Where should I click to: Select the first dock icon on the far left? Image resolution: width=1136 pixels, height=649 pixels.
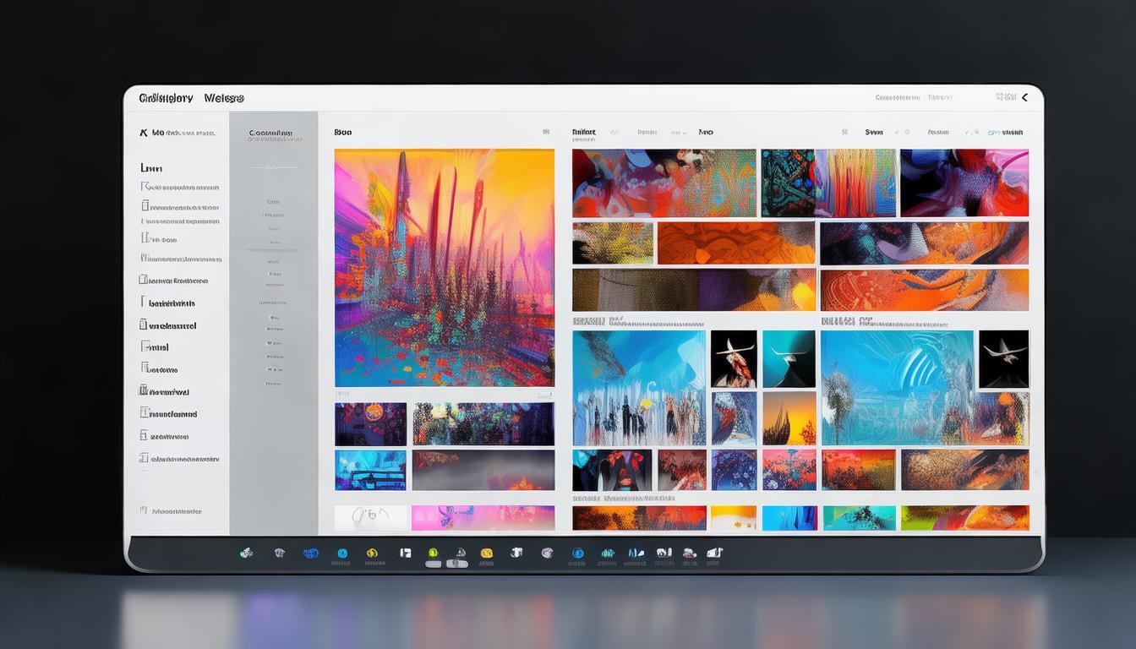(x=246, y=554)
